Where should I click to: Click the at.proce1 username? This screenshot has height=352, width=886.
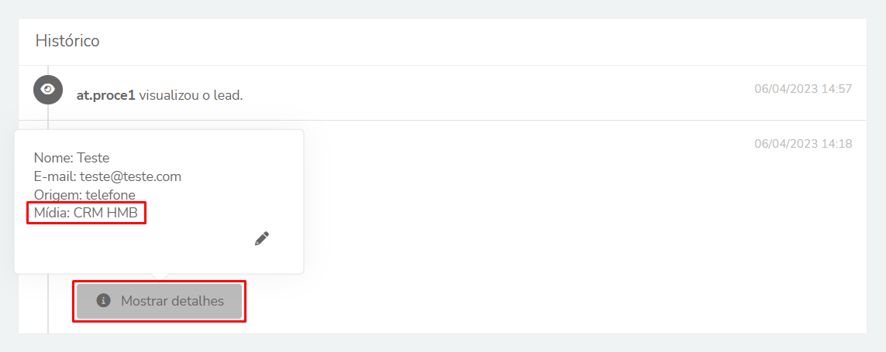coord(106,95)
